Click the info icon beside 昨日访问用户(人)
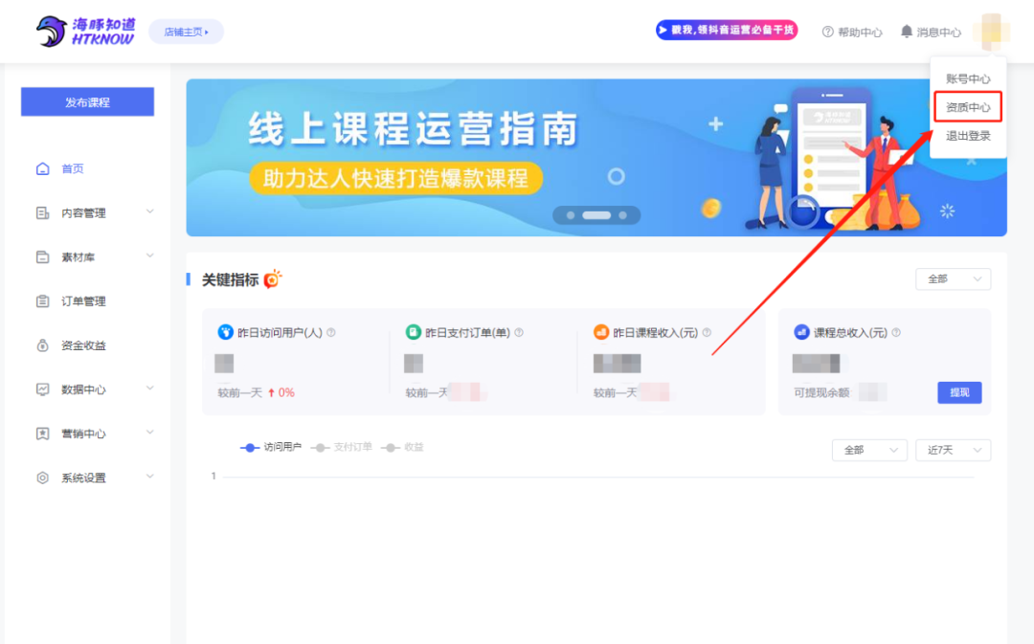The width and height of the screenshot is (1034, 644). pyautogui.click(x=331, y=333)
